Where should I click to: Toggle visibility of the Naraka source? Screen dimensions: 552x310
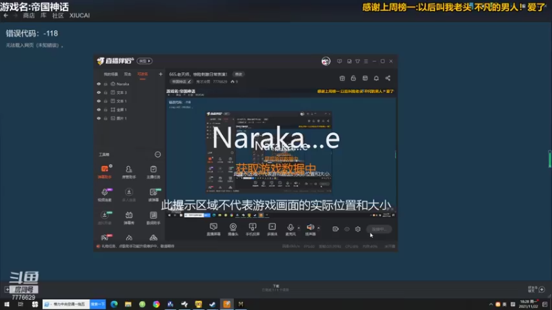[x=99, y=84]
